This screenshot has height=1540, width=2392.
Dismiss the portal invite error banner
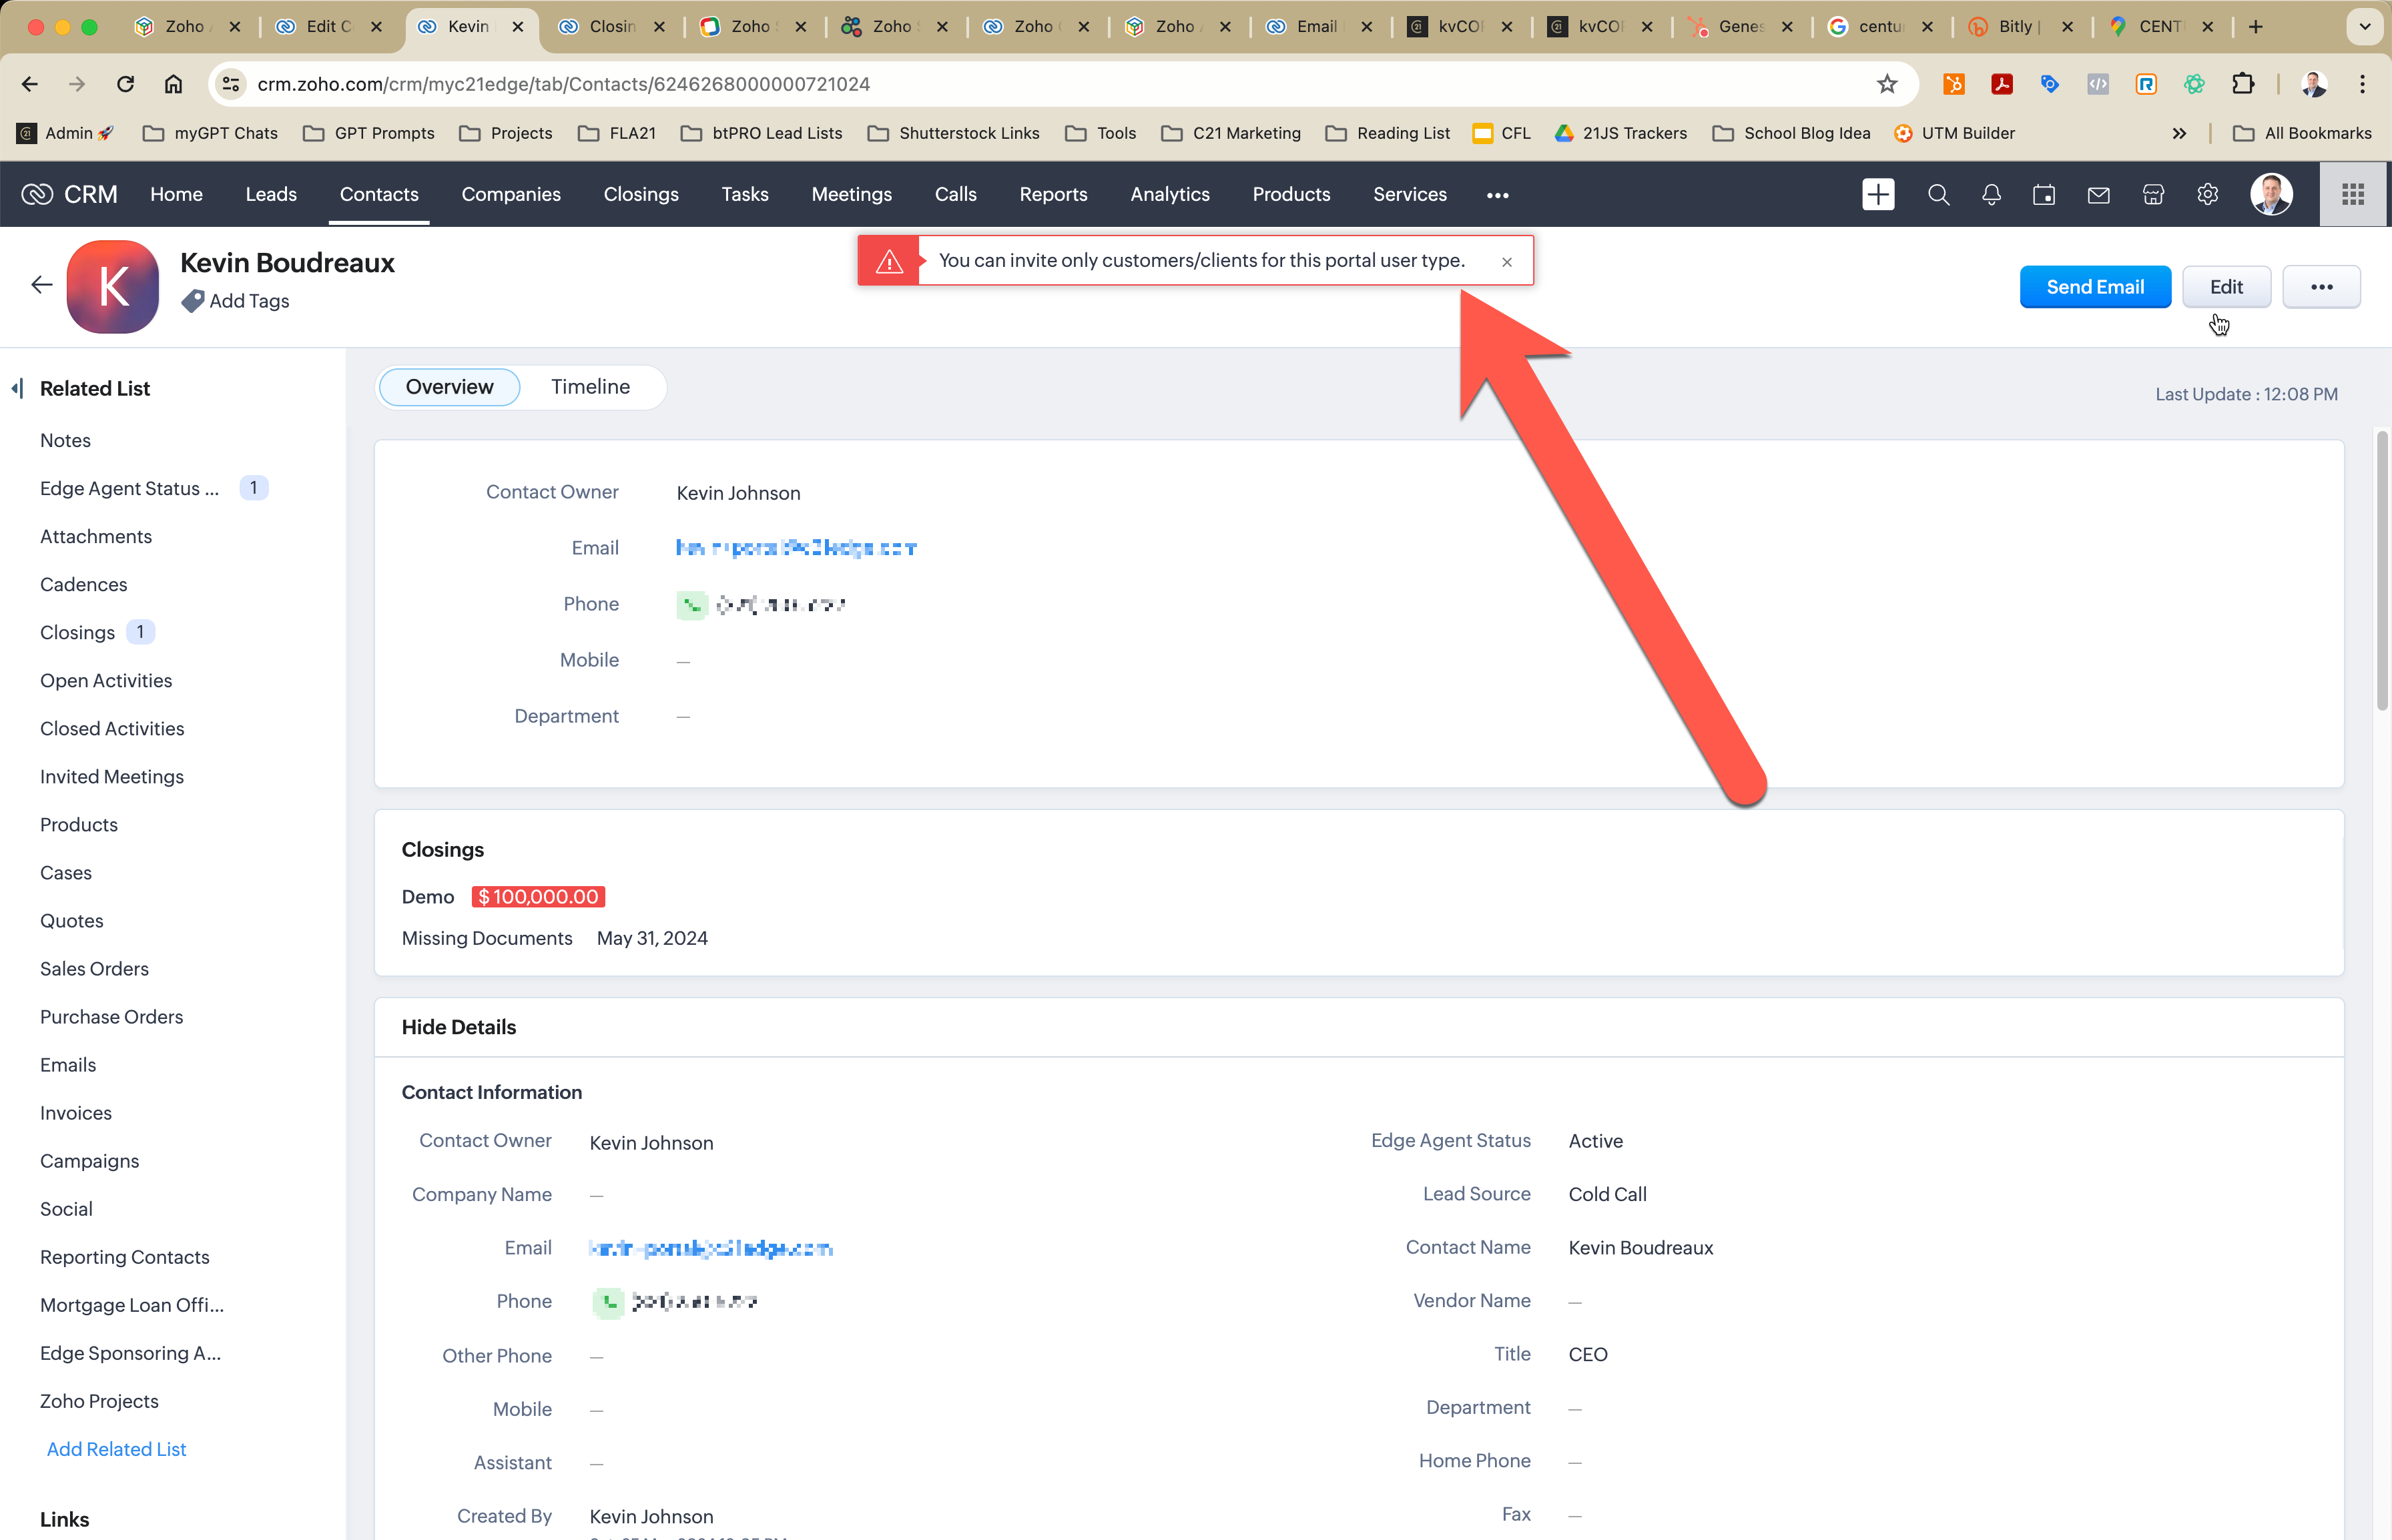point(1506,262)
